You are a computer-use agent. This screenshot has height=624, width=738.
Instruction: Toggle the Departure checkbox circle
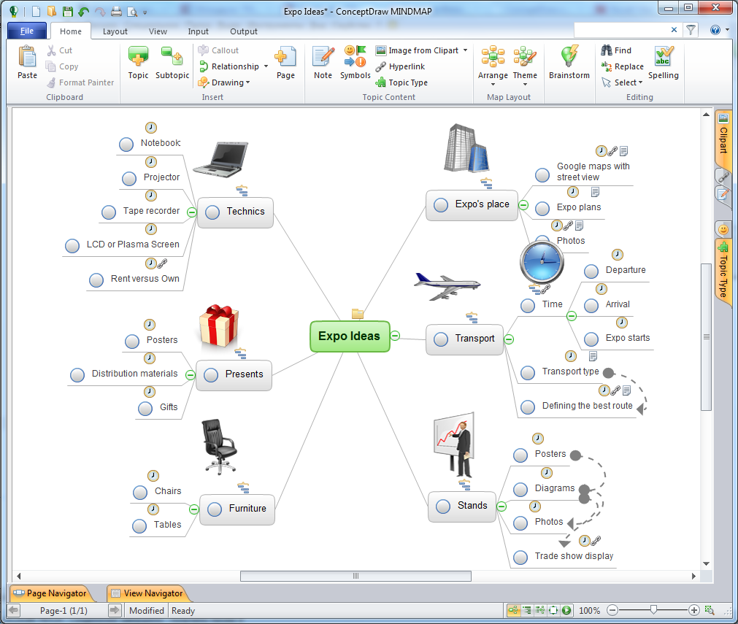coord(591,271)
